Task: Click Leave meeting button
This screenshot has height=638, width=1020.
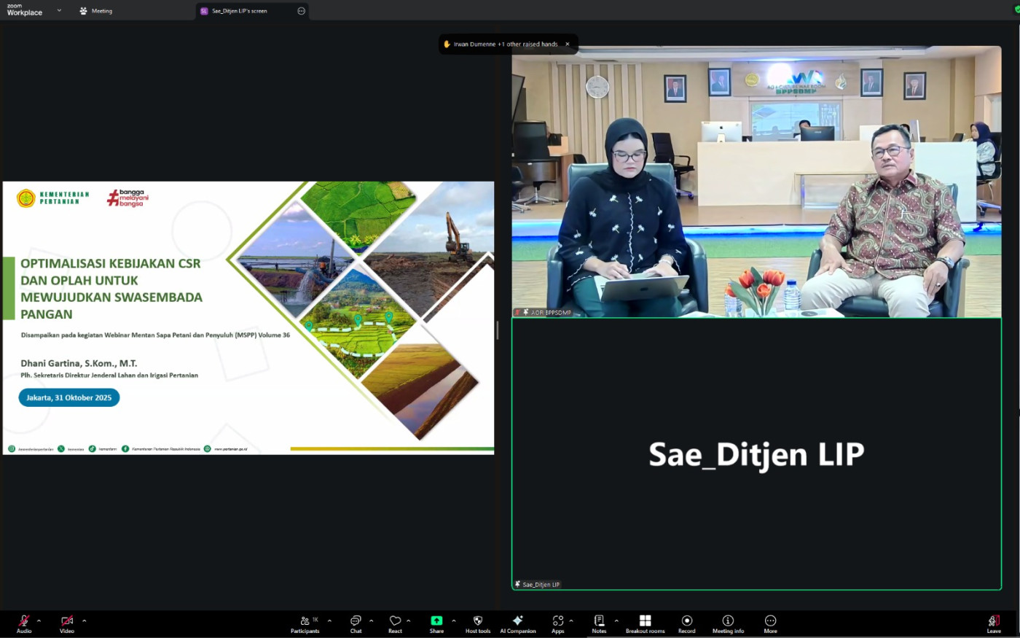Action: (994, 622)
